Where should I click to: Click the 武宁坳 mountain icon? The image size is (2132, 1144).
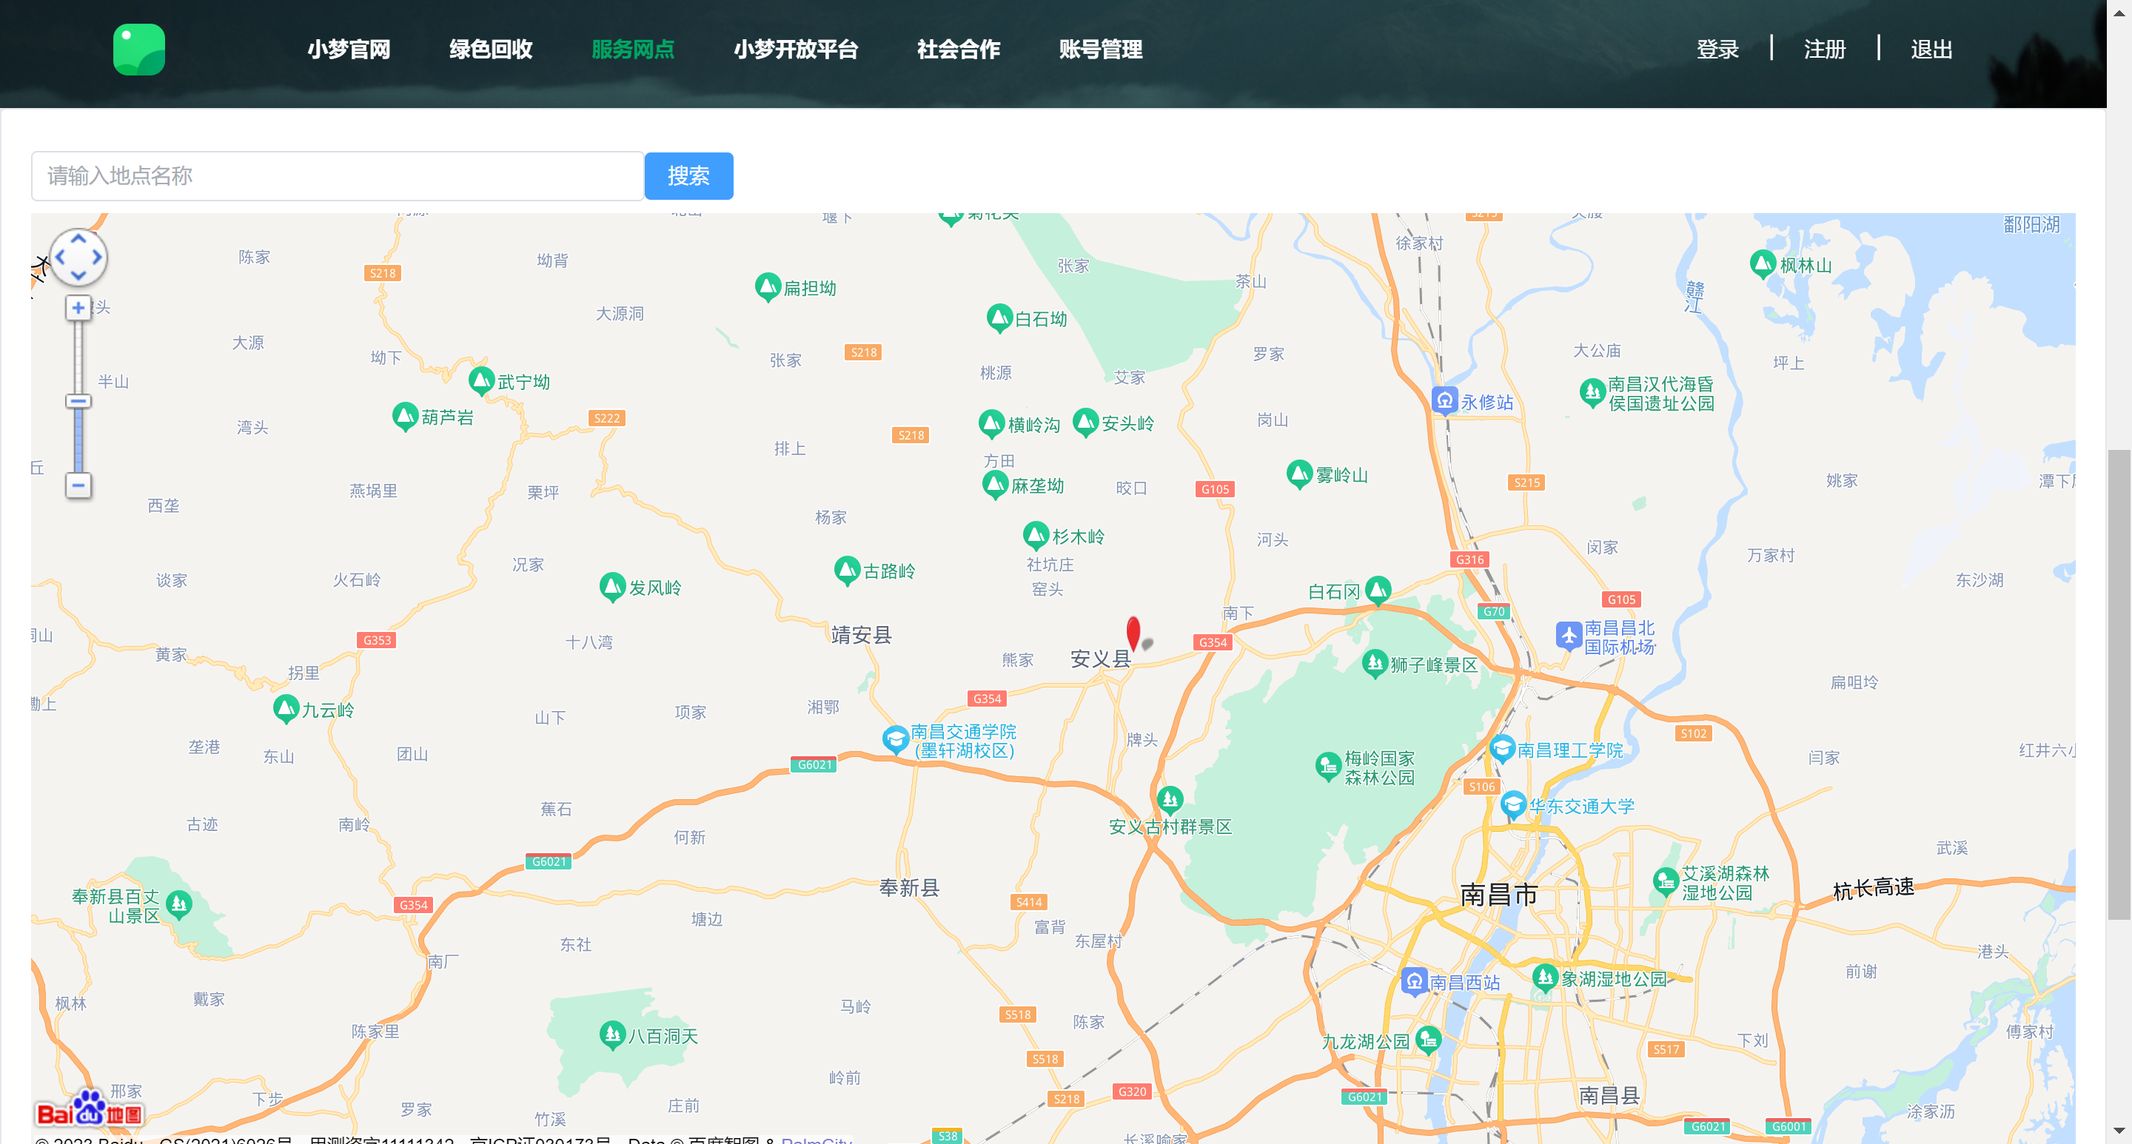pos(481,380)
